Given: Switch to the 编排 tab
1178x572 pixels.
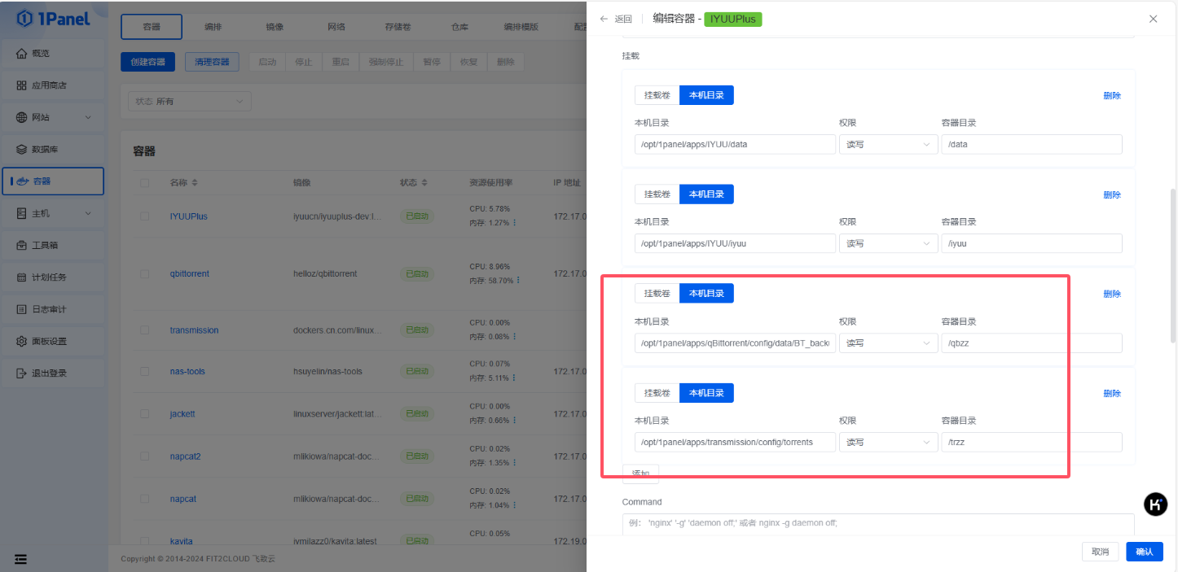Looking at the screenshot, I should click(213, 27).
